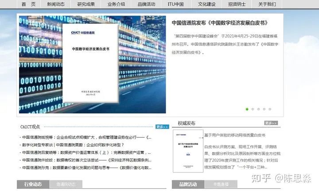Viewport: 319px width, 191px height.
Task: Click 更多>> next to CAICT观点
Action: (162, 127)
